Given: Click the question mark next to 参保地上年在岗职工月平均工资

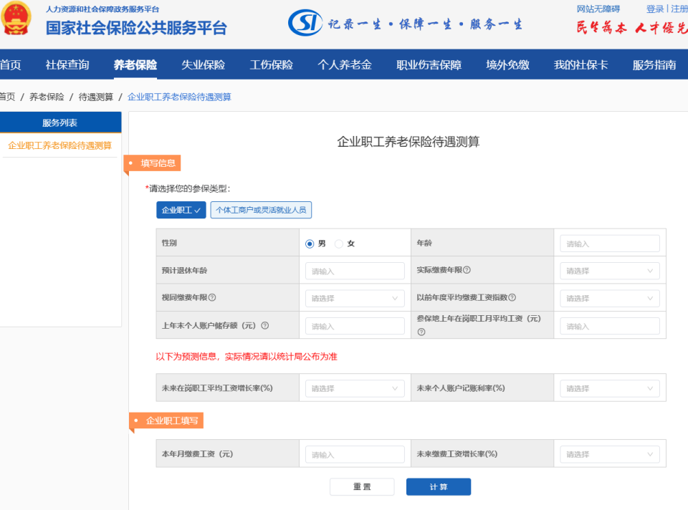Looking at the screenshot, I should click(420, 330).
